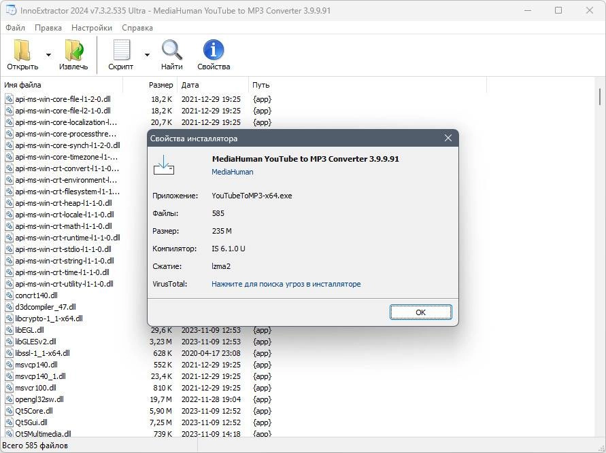Select the api-ms-win-crt-filesystem row icon
Screen dimensions: 606x453
click(10, 192)
